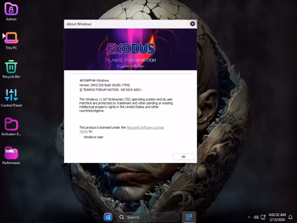This screenshot has width=297, height=223.
Task: Click the 'Windows 11 IoT Enterprise LTSC' paragraph
Action: 126,105
